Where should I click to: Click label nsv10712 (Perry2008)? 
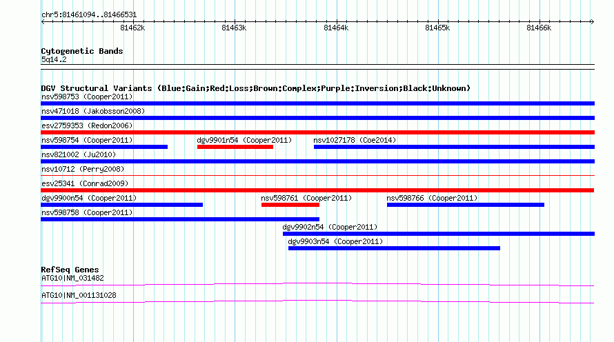(x=83, y=169)
